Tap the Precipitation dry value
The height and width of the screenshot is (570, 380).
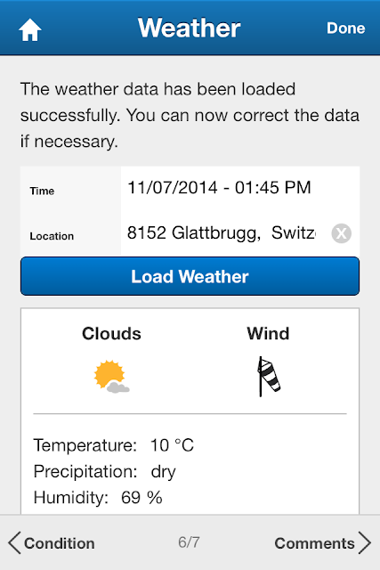[x=163, y=472]
